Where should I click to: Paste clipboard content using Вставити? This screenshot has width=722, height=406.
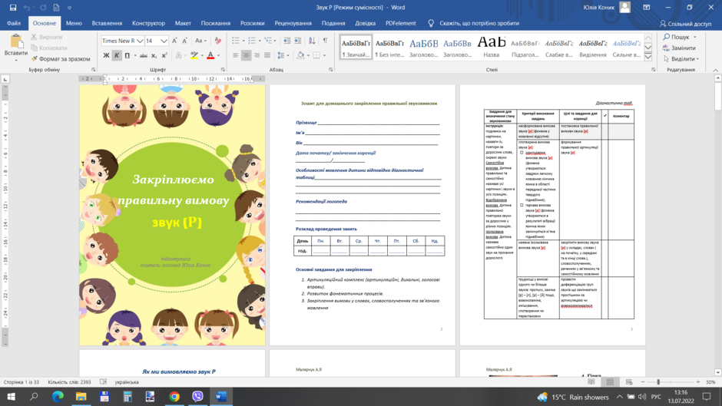[15, 48]
